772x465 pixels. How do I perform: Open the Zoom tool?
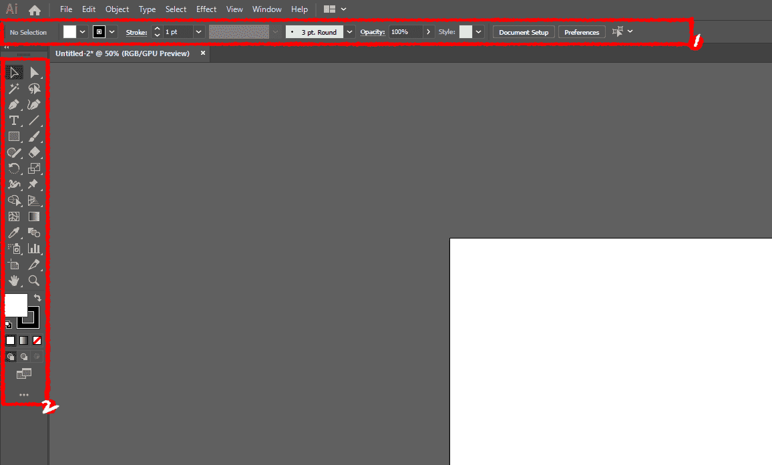pos(34,281)
